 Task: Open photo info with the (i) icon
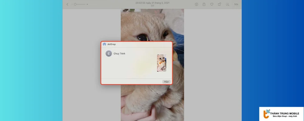pyautogui.click(x=196, y=4)
